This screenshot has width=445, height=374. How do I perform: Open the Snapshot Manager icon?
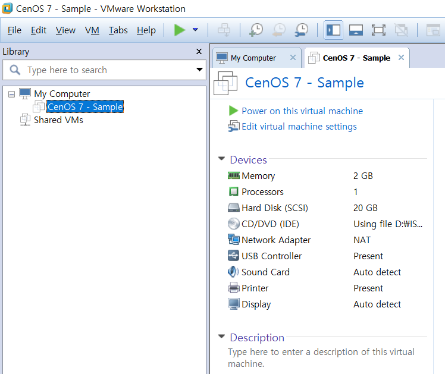[302, 30]
